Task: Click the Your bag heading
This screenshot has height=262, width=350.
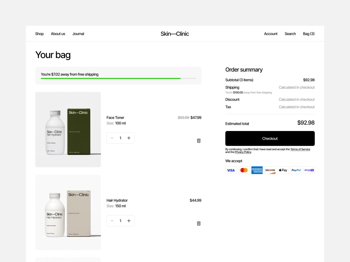Action: click(x=53, y=55)
